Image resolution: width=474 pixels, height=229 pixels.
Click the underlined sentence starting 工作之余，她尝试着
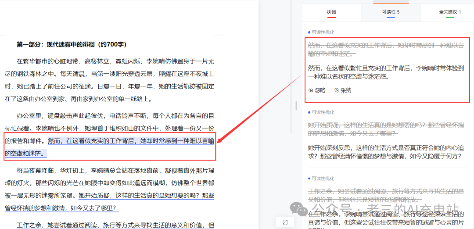click(x=115, y=225)
